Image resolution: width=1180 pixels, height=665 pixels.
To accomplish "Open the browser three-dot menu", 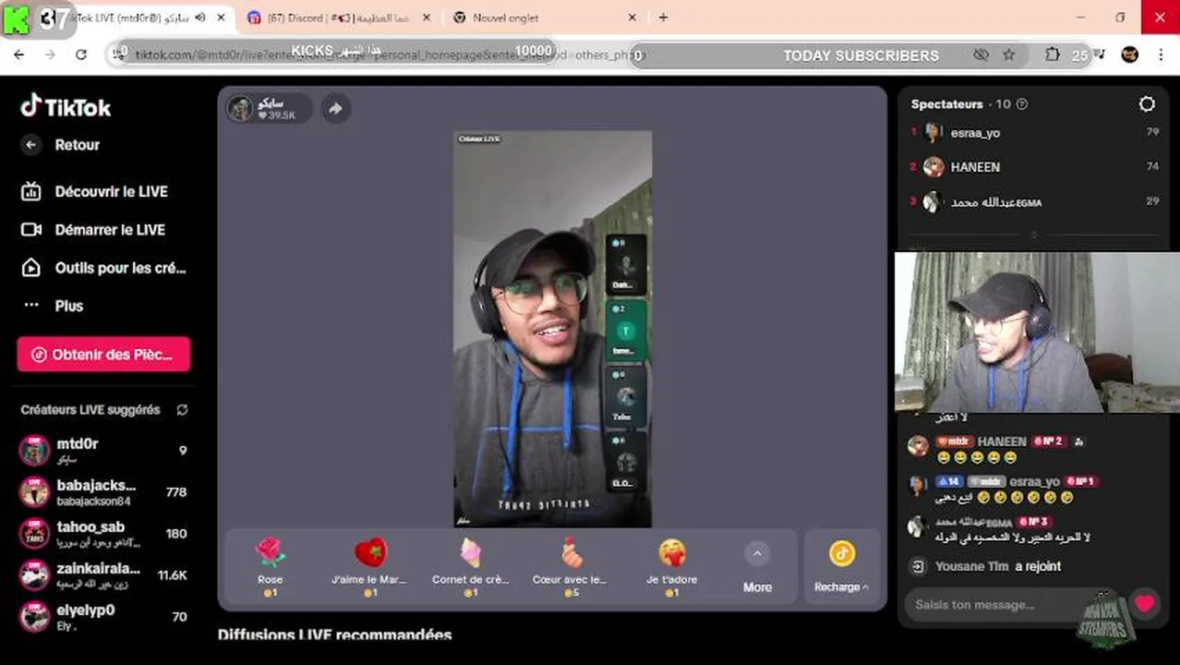I will (1161, 54).
